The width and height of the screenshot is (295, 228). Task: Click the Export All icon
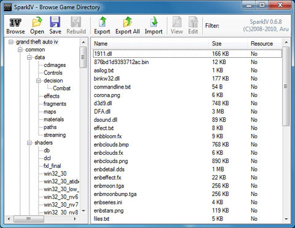point(127,22)
